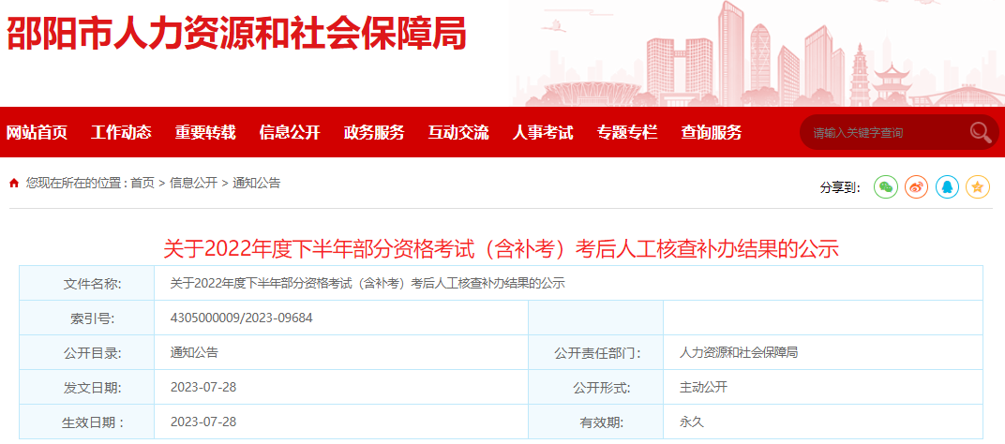Image resolution: width=1005 pixels, height=444 pixels.
Task: Select index number 4305000009/2023-09684
Action: (242, 318)
